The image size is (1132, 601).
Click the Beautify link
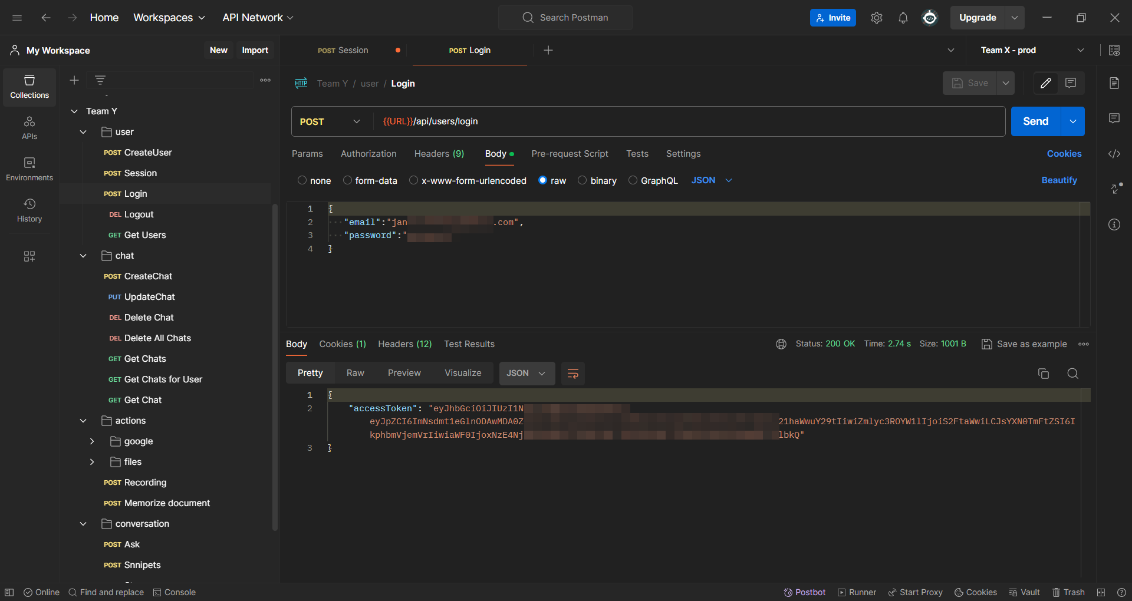1059,180
